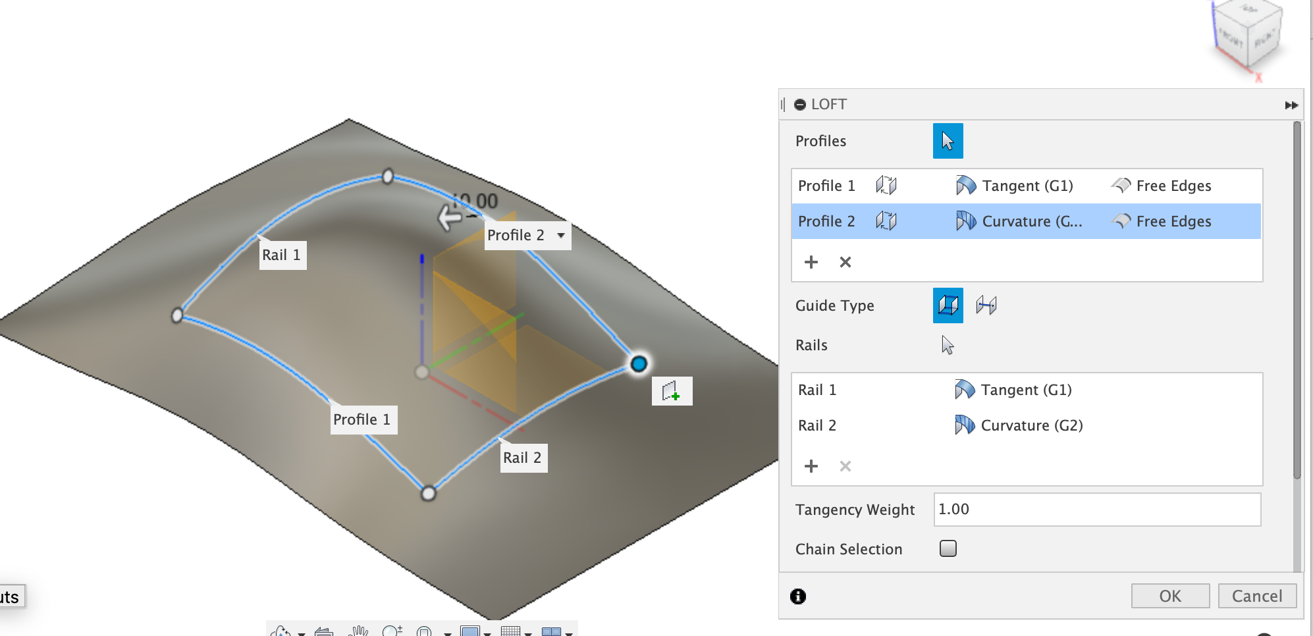Click the info icon in Loft dialog
1313x636 pixels.
(x=798, y=596)
